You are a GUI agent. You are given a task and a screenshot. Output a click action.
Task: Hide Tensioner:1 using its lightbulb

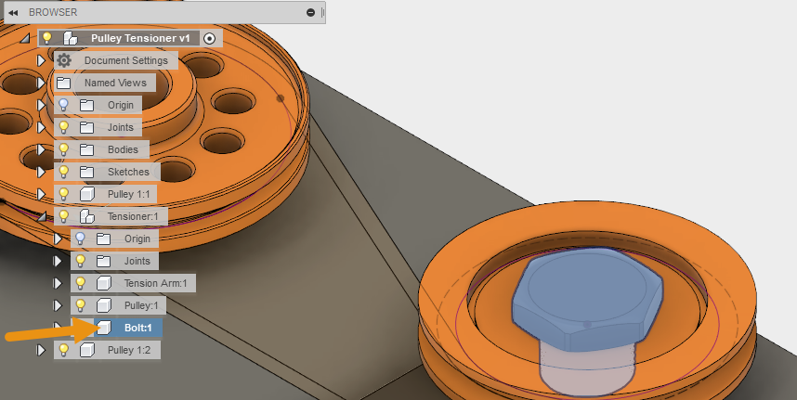(x=63, y=217)
